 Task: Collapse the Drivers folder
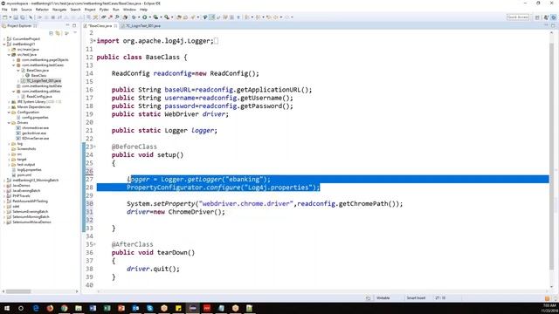[10, 122]
